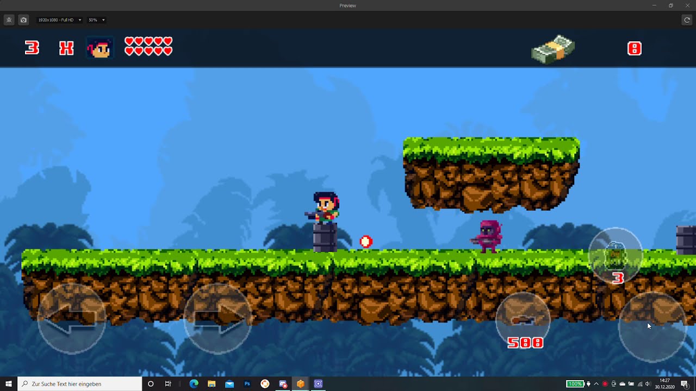The image size is (696, 391).
Task: Open the orange box app on taskbar
Action: 301,384
